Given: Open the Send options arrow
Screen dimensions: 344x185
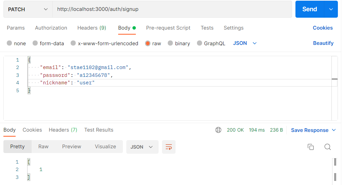Looking at the screenshot, I should click(x=331, y=9).
